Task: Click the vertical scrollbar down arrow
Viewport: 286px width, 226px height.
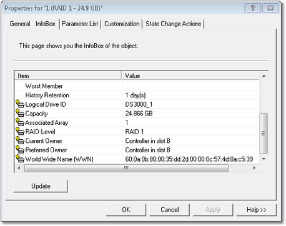Action: pyautogui.click(x=264, y=159)
